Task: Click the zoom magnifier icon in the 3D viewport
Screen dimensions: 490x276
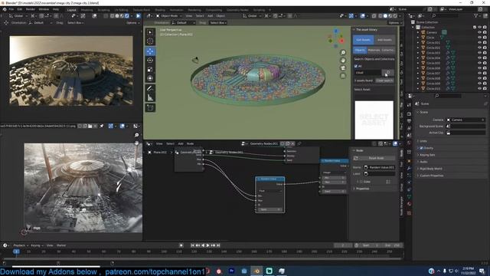Action: 343,53
